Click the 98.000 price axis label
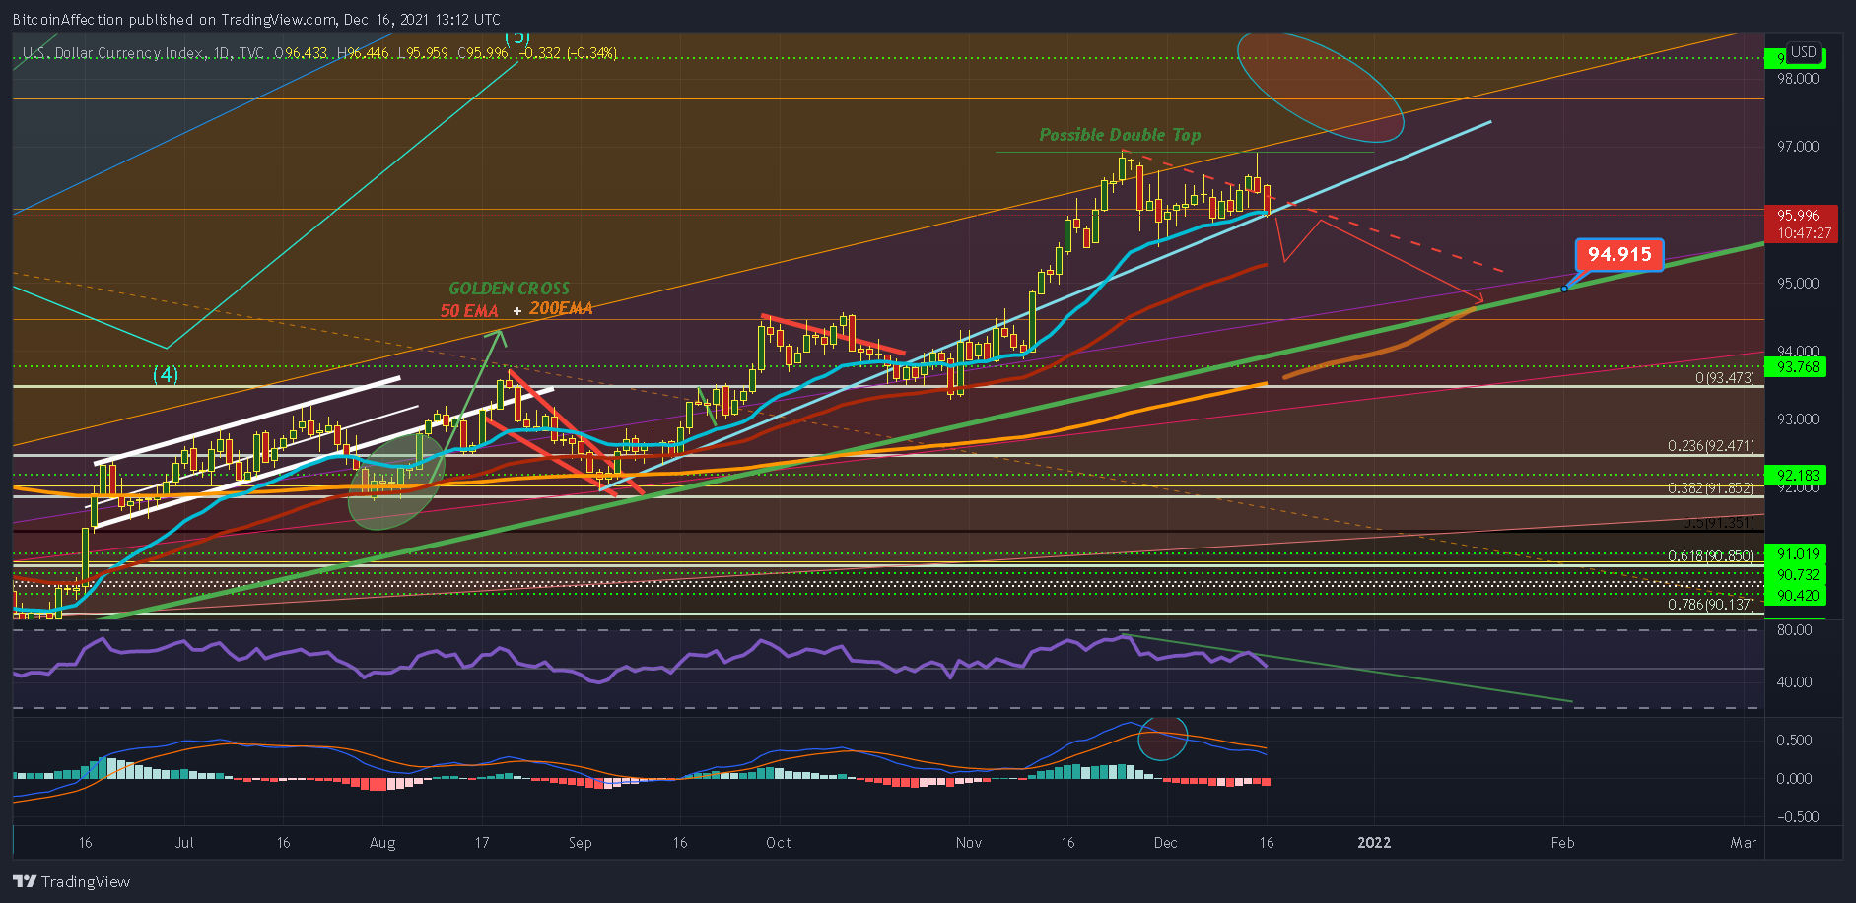 [x=1798, y=79]
